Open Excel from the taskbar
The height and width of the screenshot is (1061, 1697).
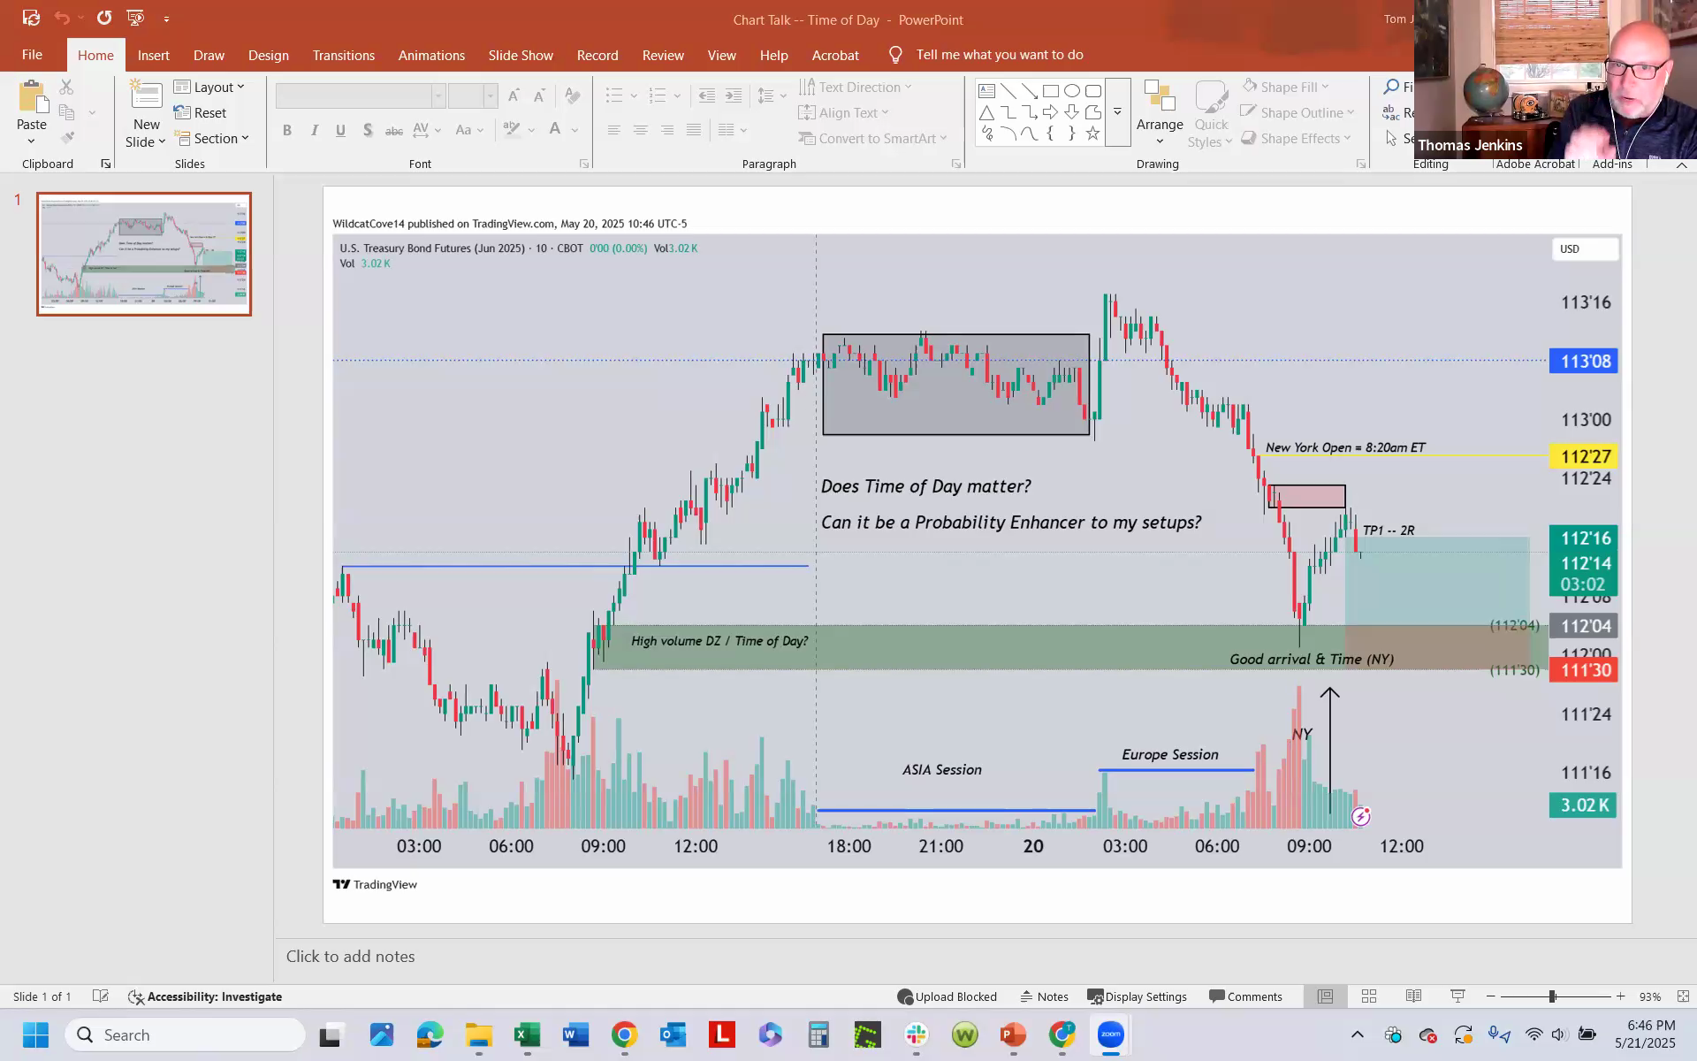point(528,1034)
